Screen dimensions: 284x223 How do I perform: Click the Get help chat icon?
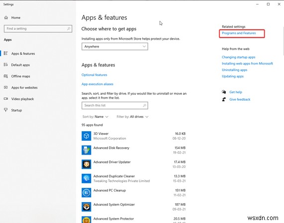click(x=224, y=92)
